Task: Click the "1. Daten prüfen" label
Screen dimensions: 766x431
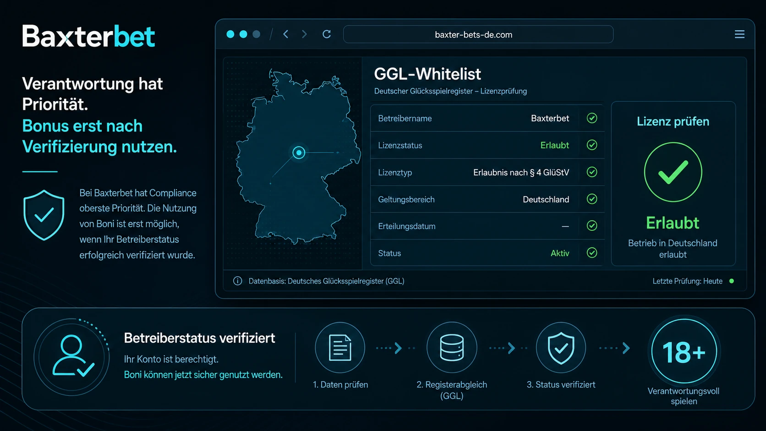Action: click(340, 385)
